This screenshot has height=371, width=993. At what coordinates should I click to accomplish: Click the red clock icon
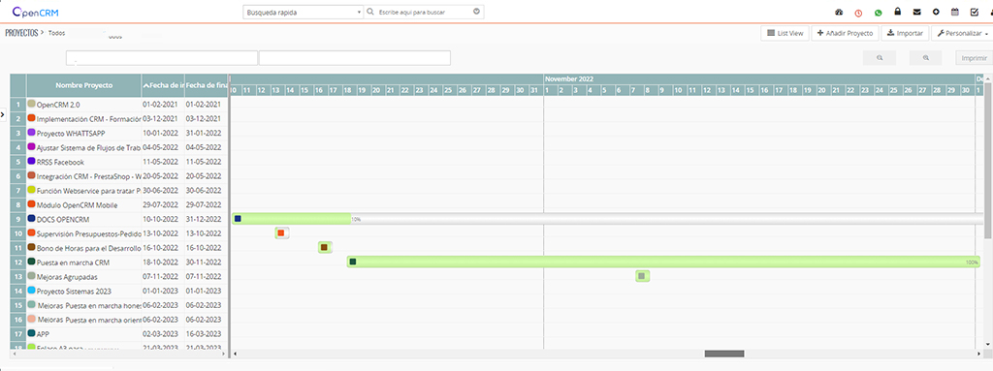tap(858, 12)
